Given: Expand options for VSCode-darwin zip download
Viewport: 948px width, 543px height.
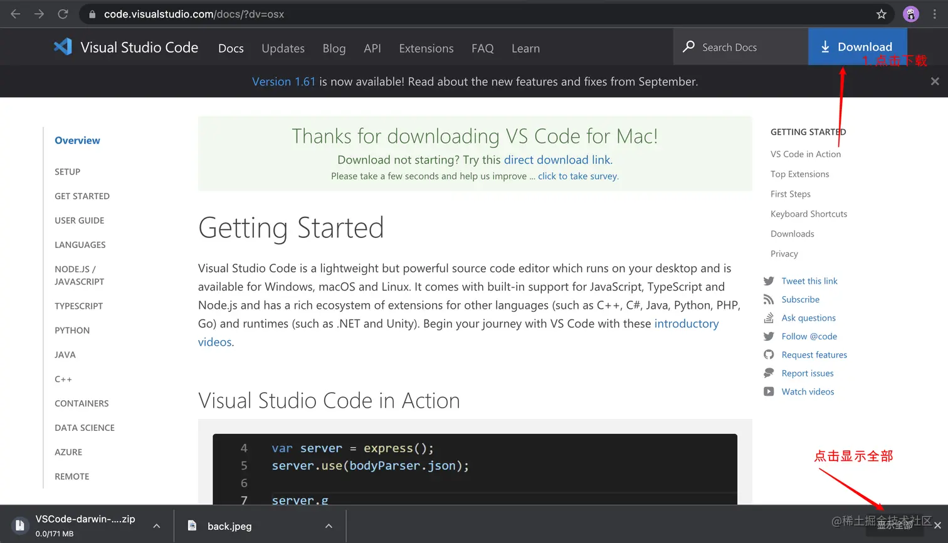Looking at the screenshot, I should pyautogui.click(x=157, y=526).
